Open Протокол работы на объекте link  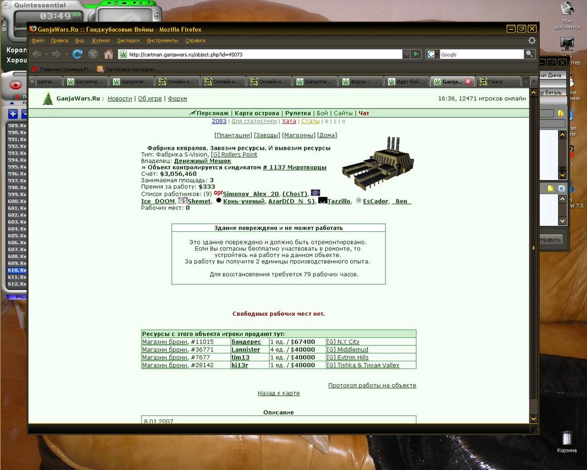[372, 385]
